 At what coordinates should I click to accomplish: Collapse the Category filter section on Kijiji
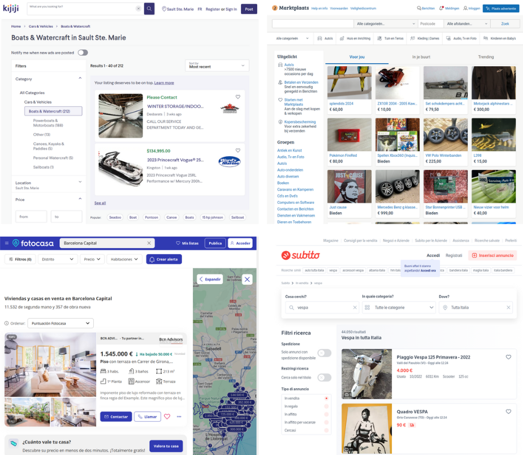click(80, 79)
